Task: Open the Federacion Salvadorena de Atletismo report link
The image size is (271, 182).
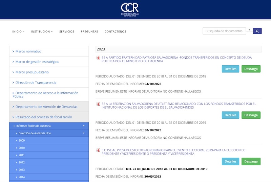Action: [179, 106]
